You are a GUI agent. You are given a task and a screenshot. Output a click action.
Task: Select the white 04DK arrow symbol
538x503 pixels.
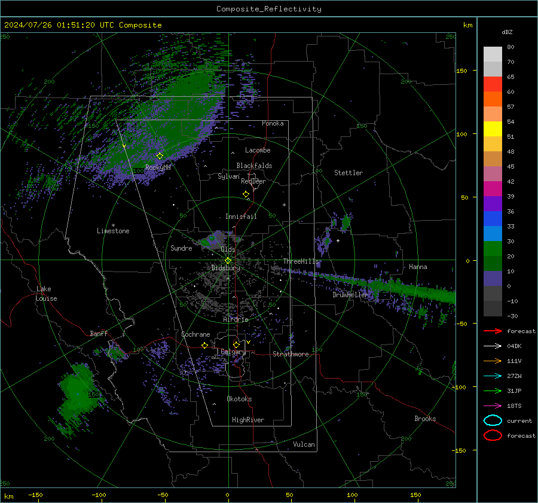[493, 346]
